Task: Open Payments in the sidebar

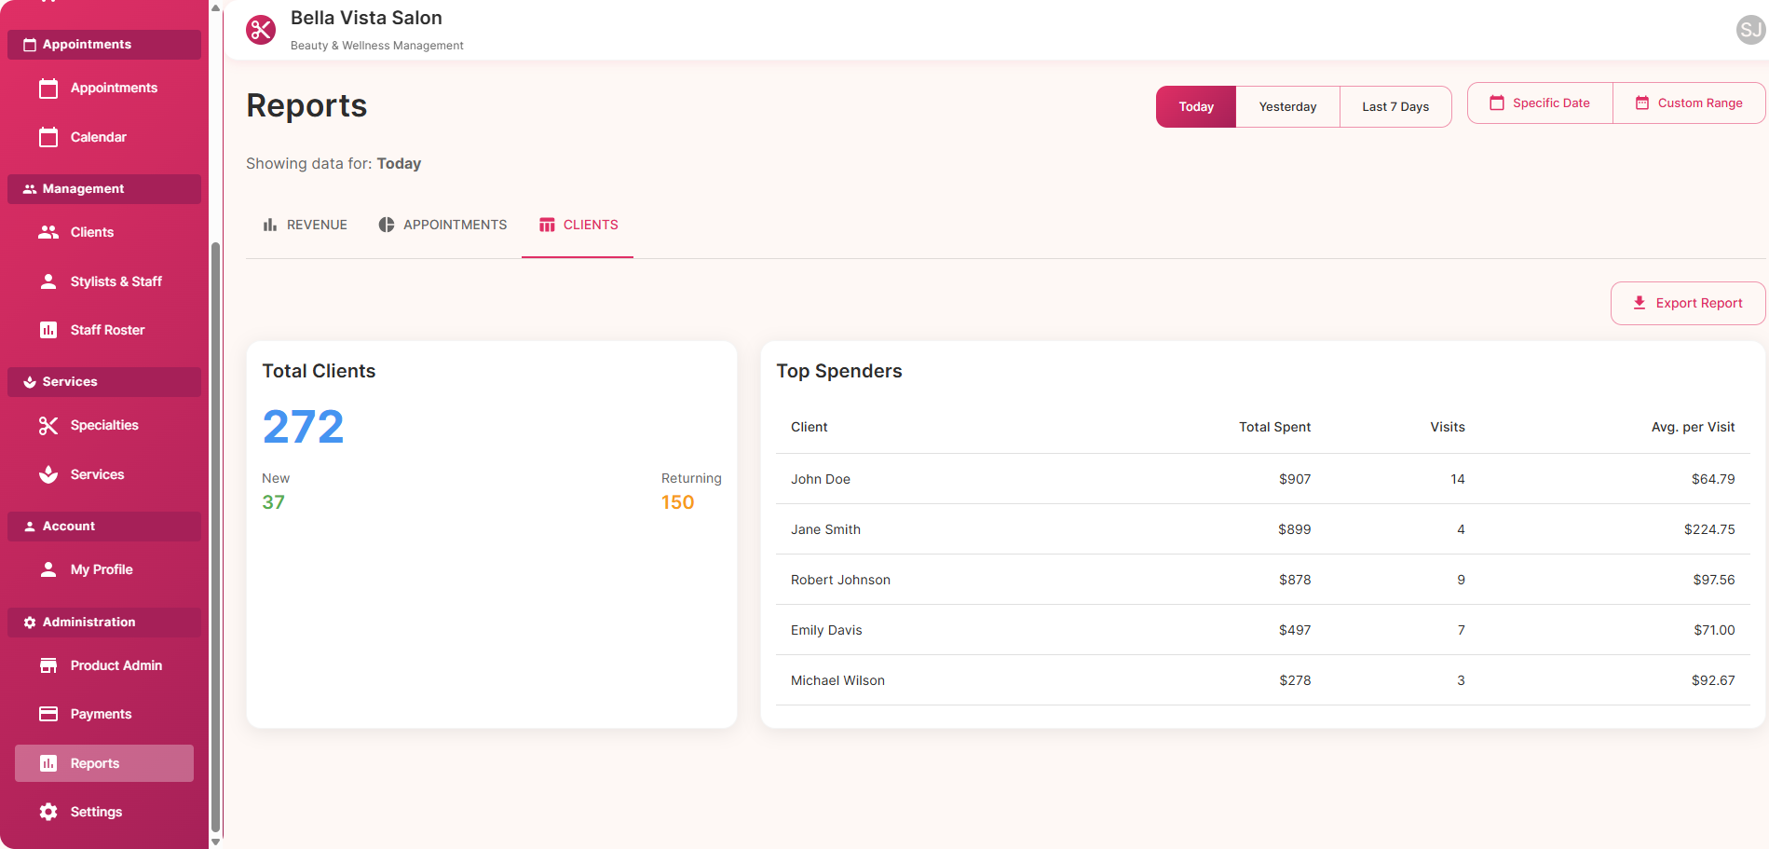Action: tap(101, 714)
